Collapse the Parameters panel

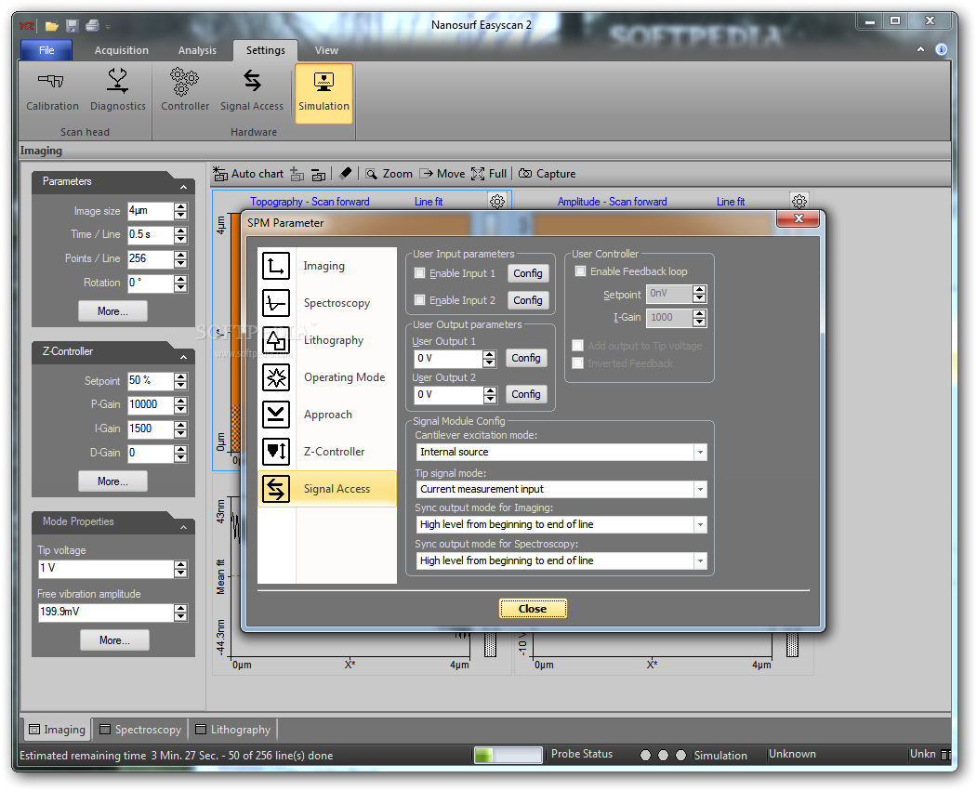(184, 187)
